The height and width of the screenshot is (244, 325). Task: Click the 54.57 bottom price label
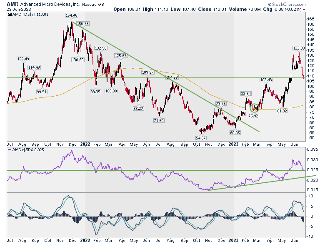pyautogui.click(x=201, y=138)
